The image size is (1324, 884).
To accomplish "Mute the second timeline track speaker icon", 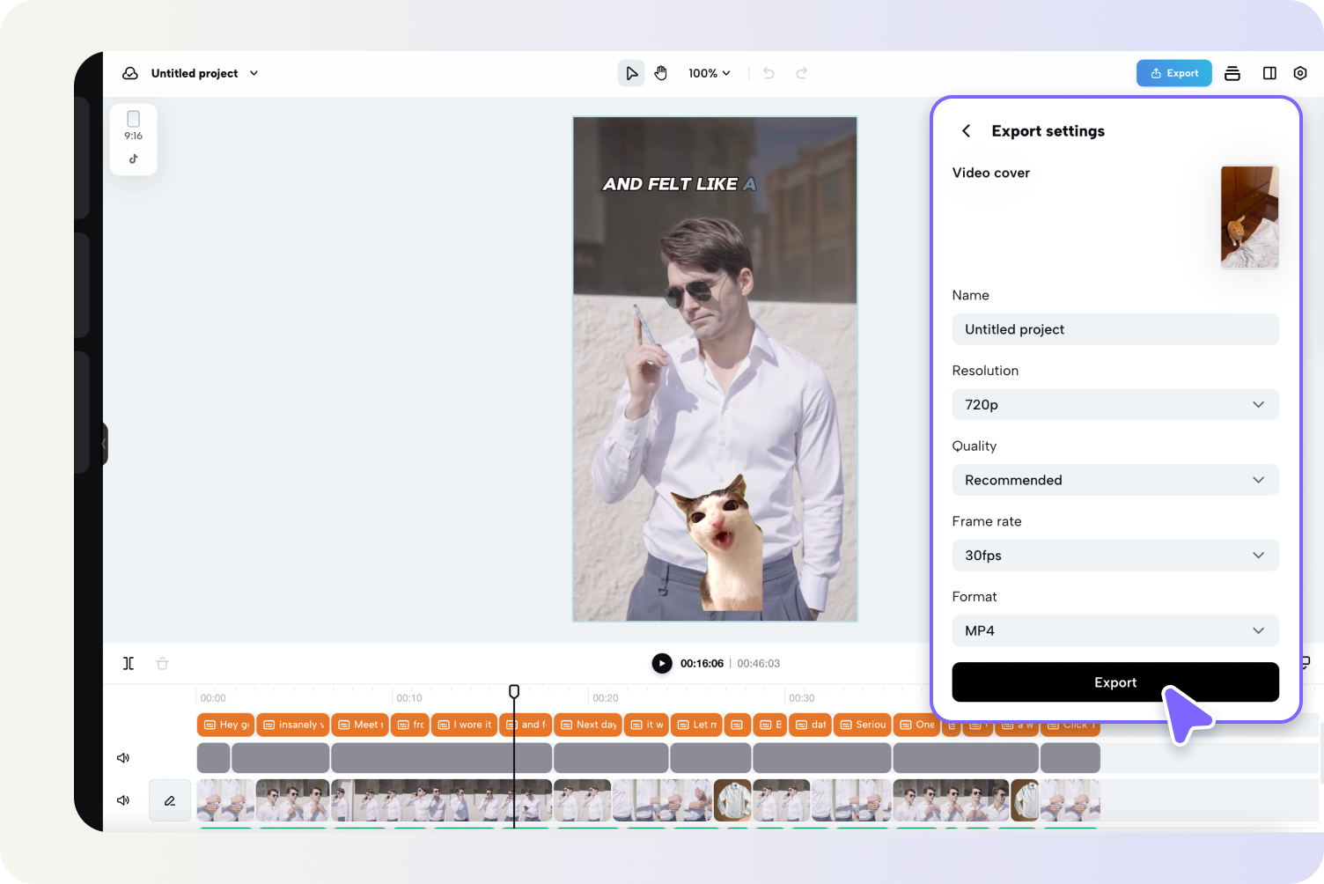I will 123,800.
